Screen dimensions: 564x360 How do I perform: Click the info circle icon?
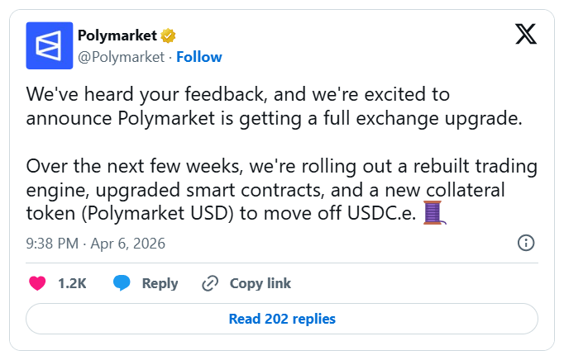[525, 243]
